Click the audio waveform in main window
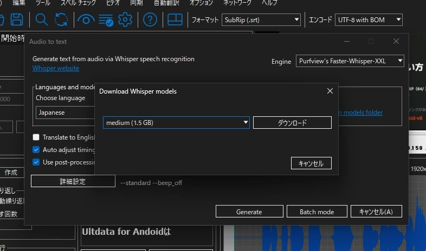Image resolution: width=426 pixels, height=251 pixels. [x=330, y=238]
